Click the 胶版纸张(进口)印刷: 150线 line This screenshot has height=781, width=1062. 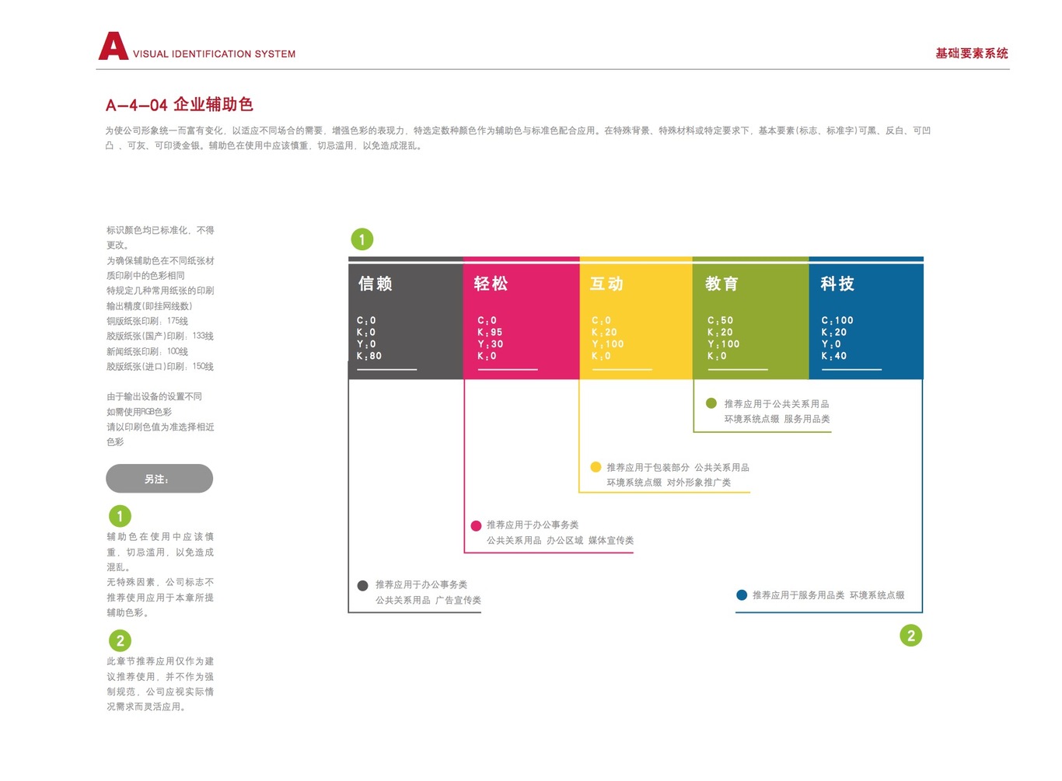coord(160,367)
